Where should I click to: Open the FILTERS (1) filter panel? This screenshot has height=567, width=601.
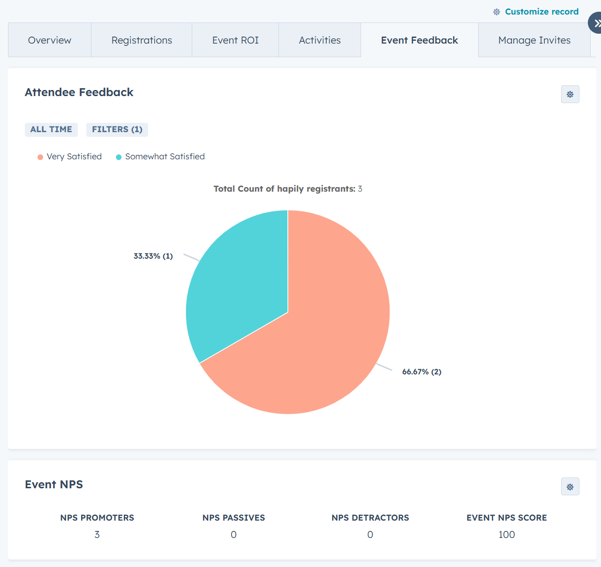tap(117, 129)
